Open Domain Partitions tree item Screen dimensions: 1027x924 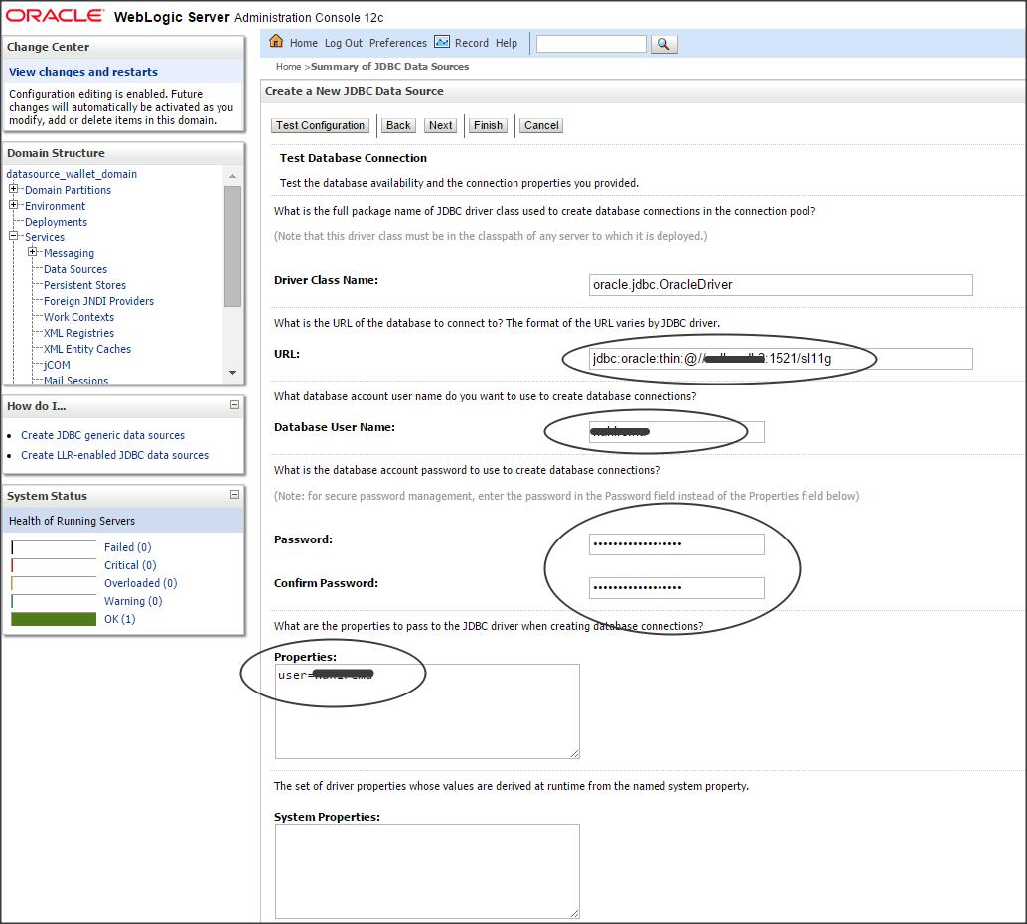[x=69, y=190]
